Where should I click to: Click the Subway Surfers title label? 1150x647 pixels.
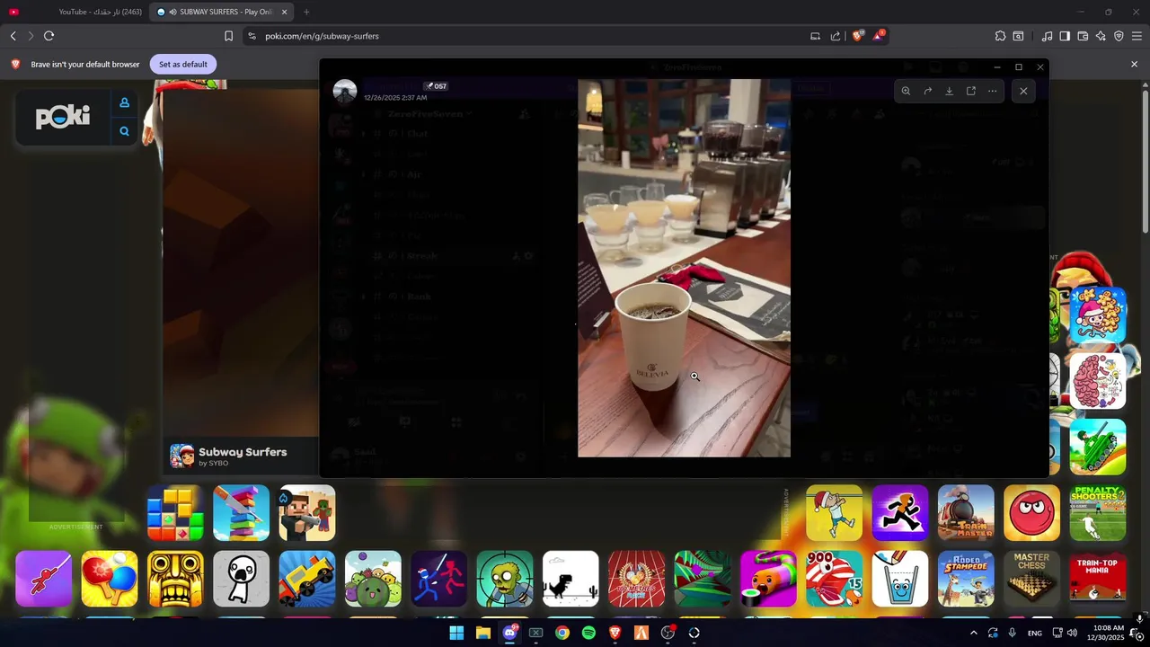click(243, 452)
